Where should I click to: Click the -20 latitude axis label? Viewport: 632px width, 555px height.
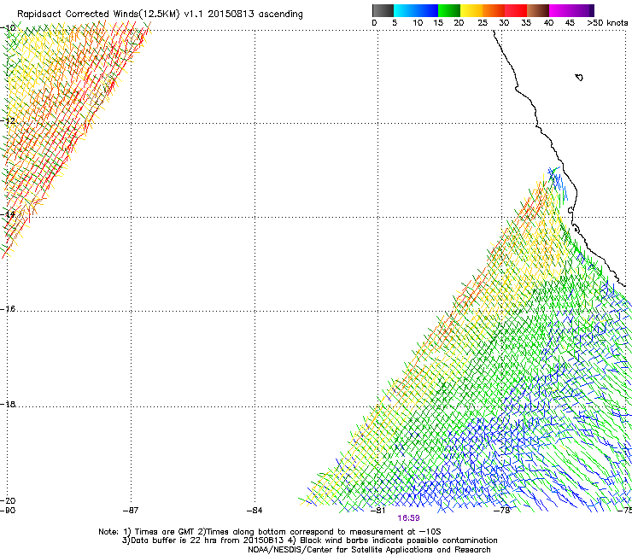click(8, 500)
